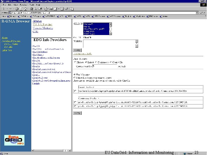Click the Windows throbber logo

(204, 5)
